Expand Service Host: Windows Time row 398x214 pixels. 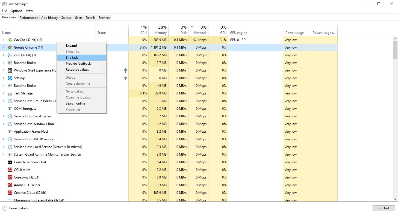(x=3, y=124)
